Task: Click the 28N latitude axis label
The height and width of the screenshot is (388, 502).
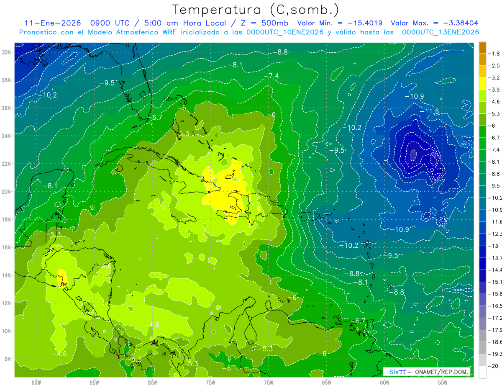Action: click(7, 80)
